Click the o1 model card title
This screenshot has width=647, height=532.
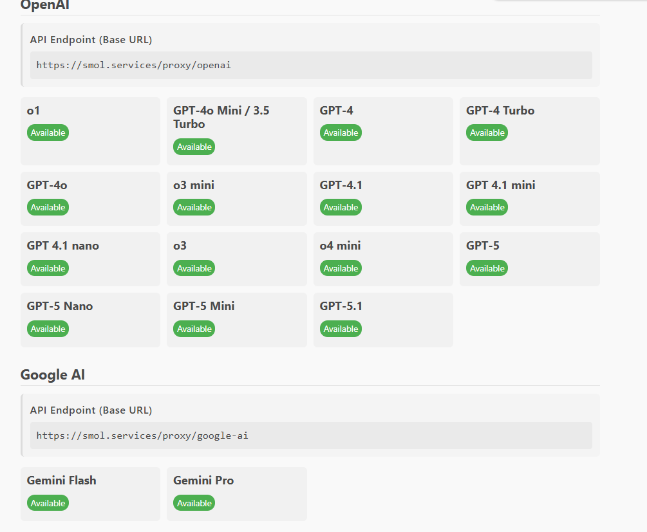[x=33, y=111]
